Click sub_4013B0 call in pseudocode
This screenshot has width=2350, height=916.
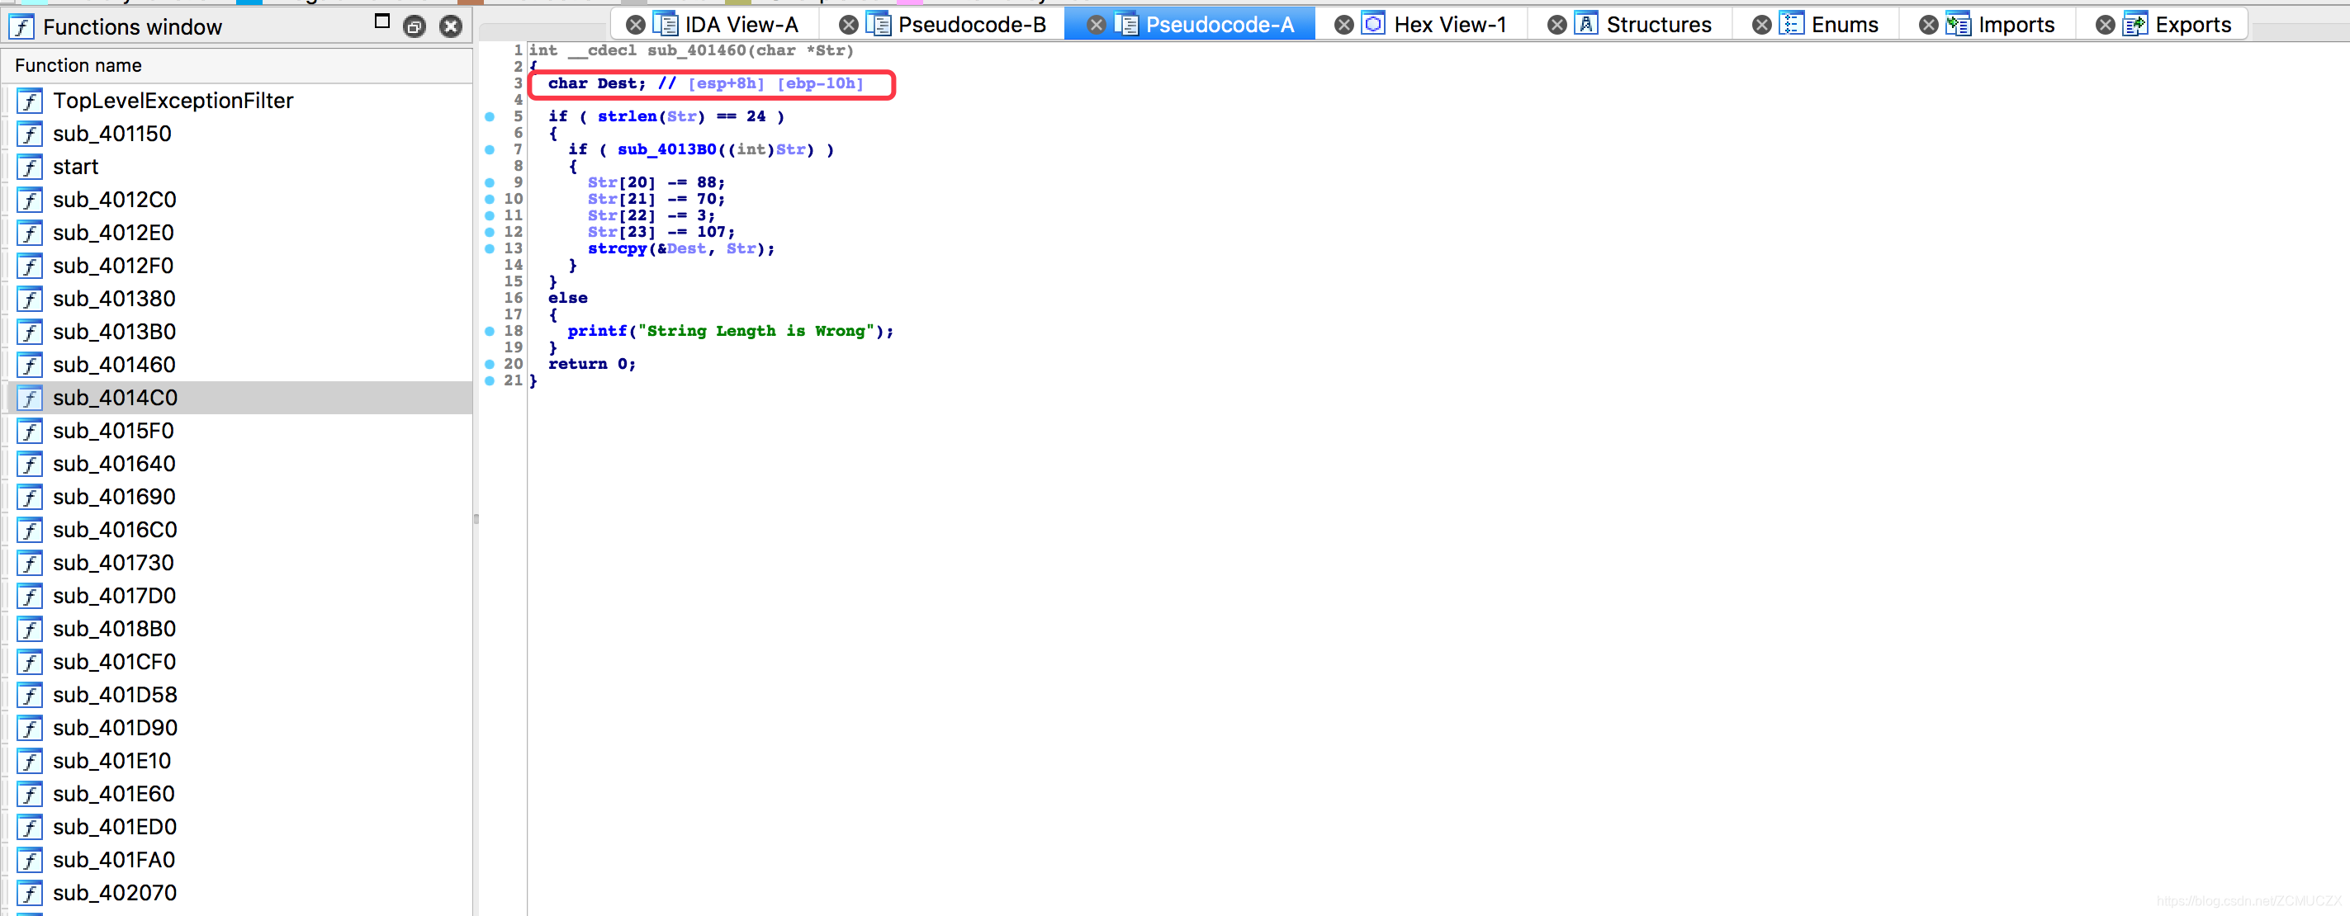667,149
